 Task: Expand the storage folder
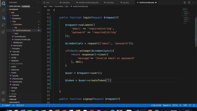14,88
